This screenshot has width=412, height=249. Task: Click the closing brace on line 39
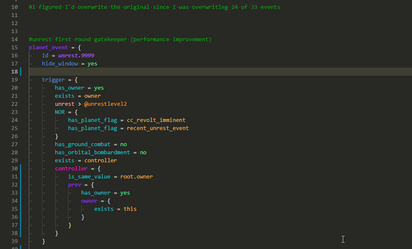click(x=44, y=241)
